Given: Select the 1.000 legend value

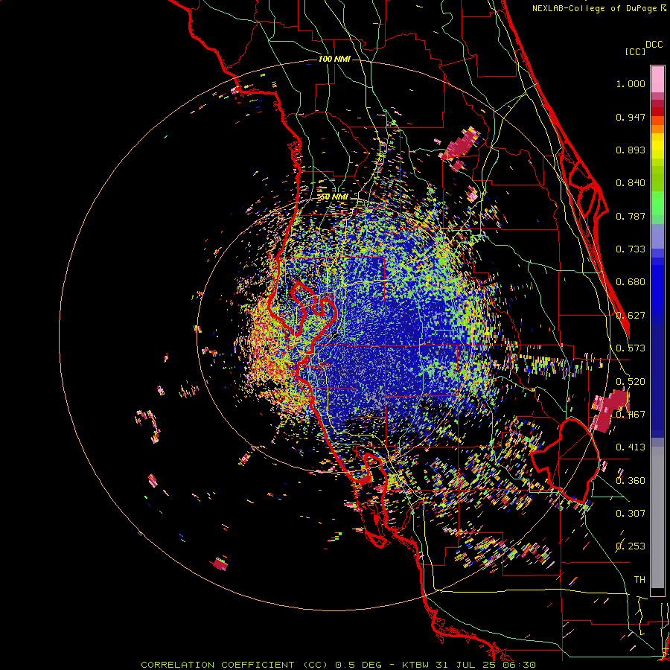Looking at the screenshot, I should (x=631, y=83).
